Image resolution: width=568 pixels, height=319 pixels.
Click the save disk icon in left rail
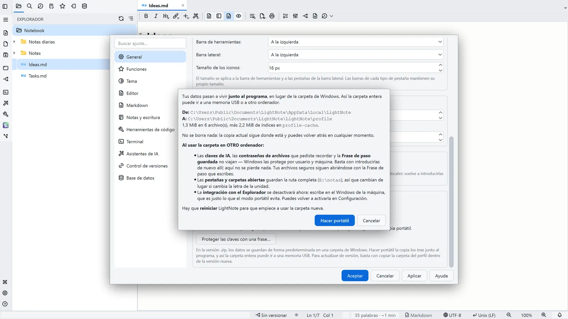point(6,55)
